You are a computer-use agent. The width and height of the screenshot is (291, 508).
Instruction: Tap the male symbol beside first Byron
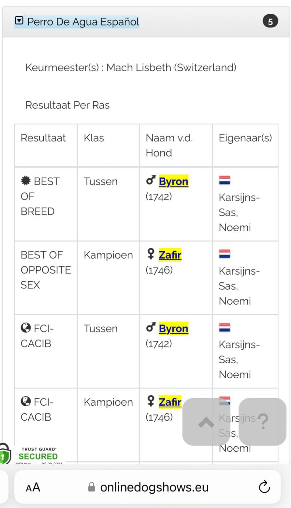tap(151, 181)
